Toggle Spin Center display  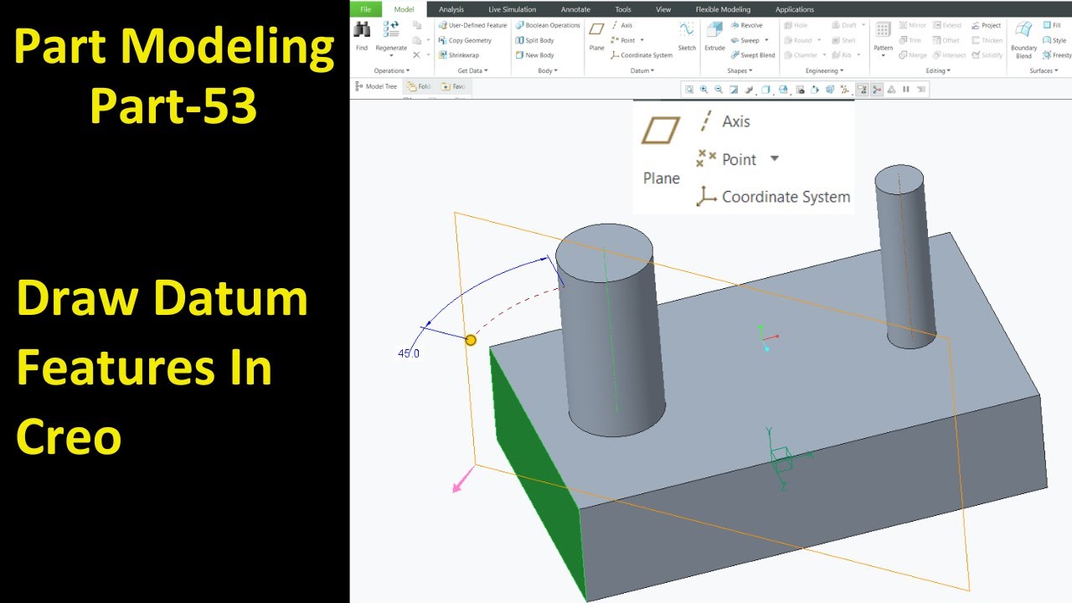877,90
